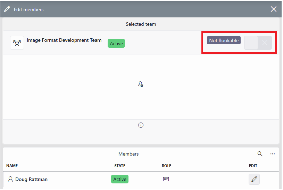283x190 pixels.
Task: Click Doug Rattman's Active state badge
Action: pos(120,179)
